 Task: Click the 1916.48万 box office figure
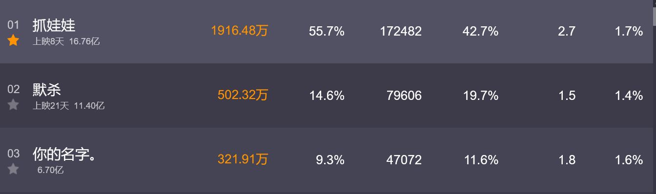tap(240, 31)
